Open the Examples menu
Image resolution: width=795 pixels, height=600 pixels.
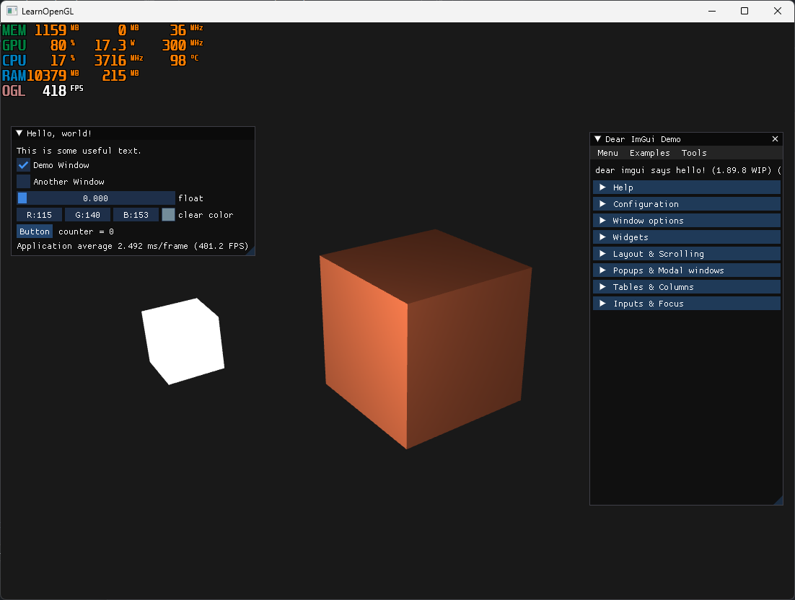(649, 153)
